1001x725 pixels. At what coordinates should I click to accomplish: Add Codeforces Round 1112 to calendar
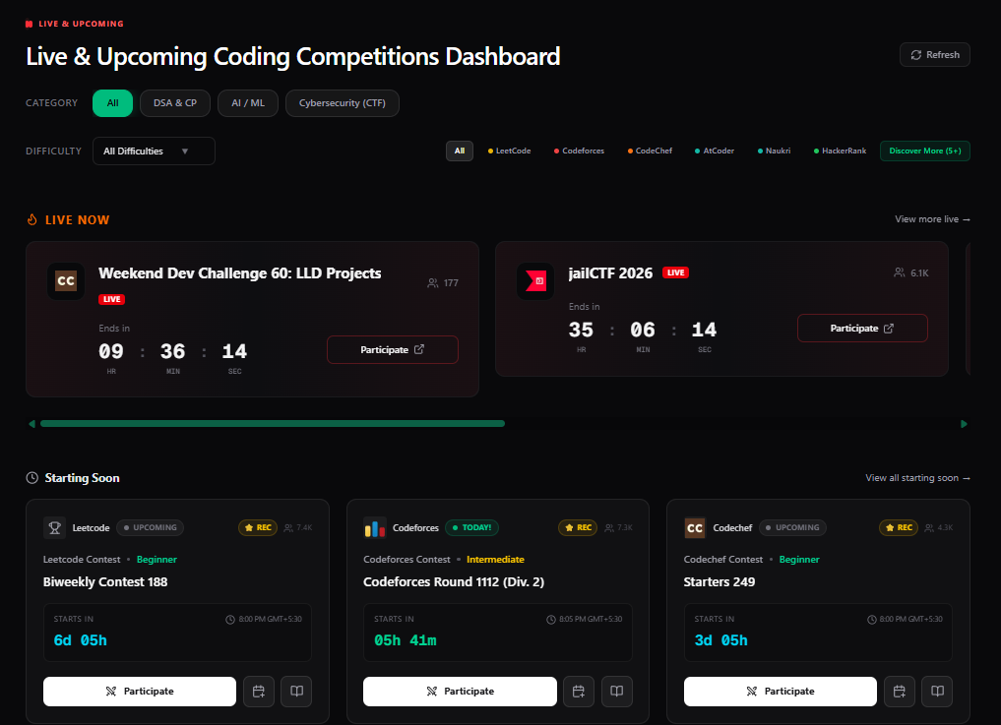pos(579,692)
